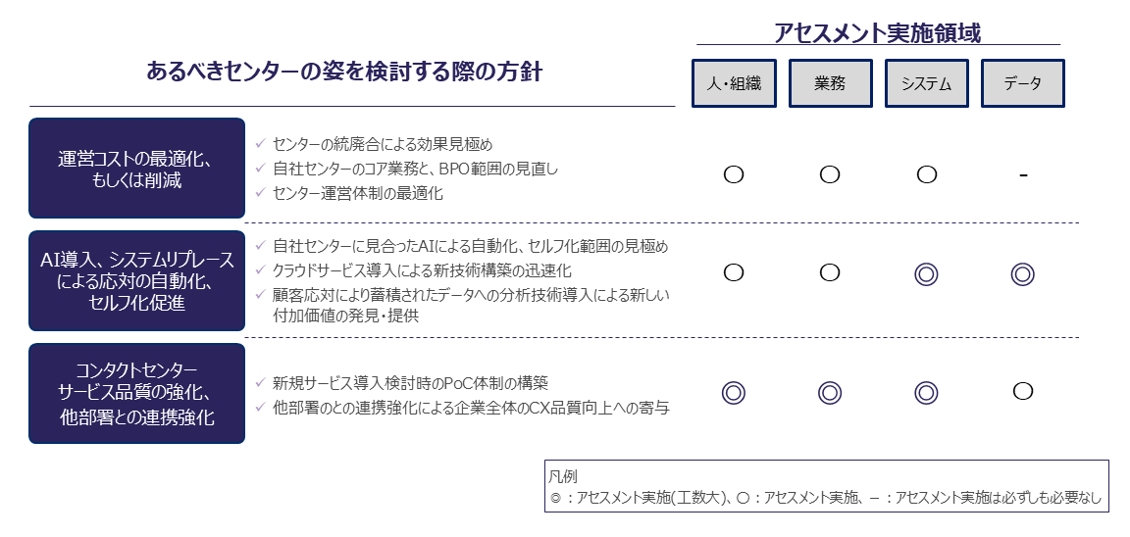This screenshot has width=1130, height=537.
Task: Click double circle for サービス品質 under 業務
Action: tap(829, 393)
